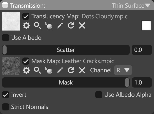154x114 pixels.
Task: Open the Channel R dropdown
Action: pyautogui.click(x=123, y=70)
